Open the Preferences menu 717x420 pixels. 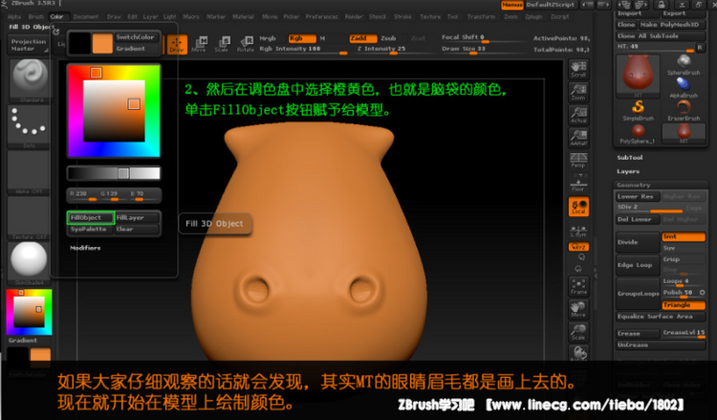click(x=321, y=16)
